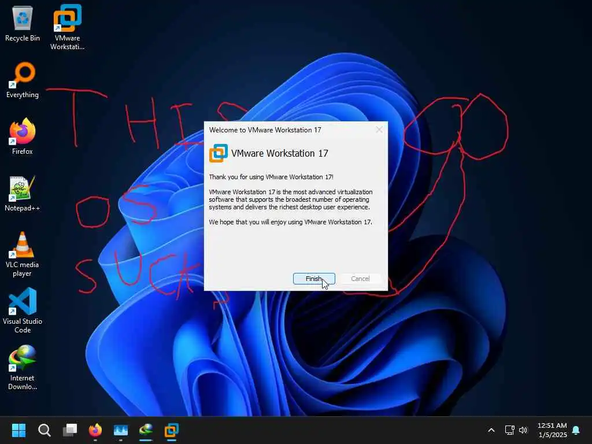Open the volume control tray icon
This screenshot has width=592, height=444.
523,430
